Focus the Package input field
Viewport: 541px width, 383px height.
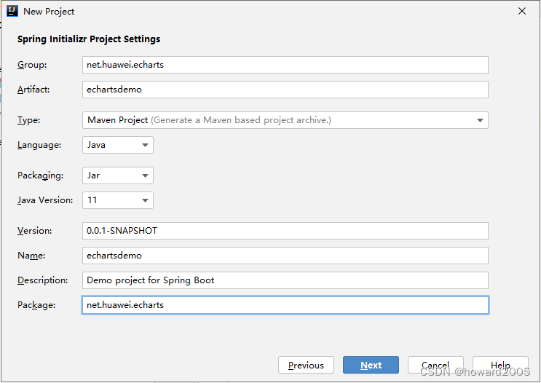pos(285,305)
